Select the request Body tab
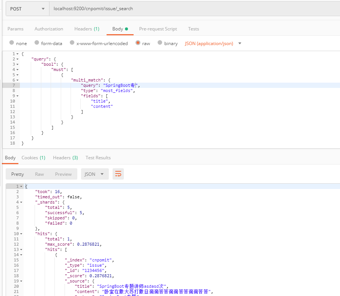The image size is (340, 296). tap(120, 29)
